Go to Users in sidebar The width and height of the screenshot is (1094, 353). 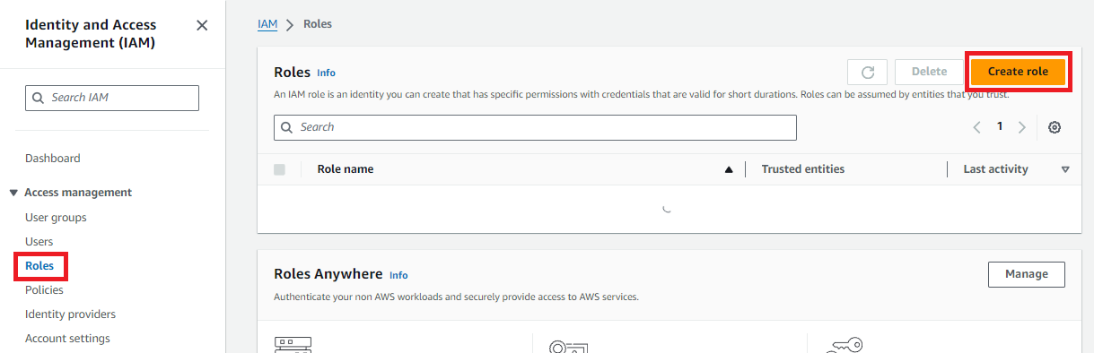point(39,242)
